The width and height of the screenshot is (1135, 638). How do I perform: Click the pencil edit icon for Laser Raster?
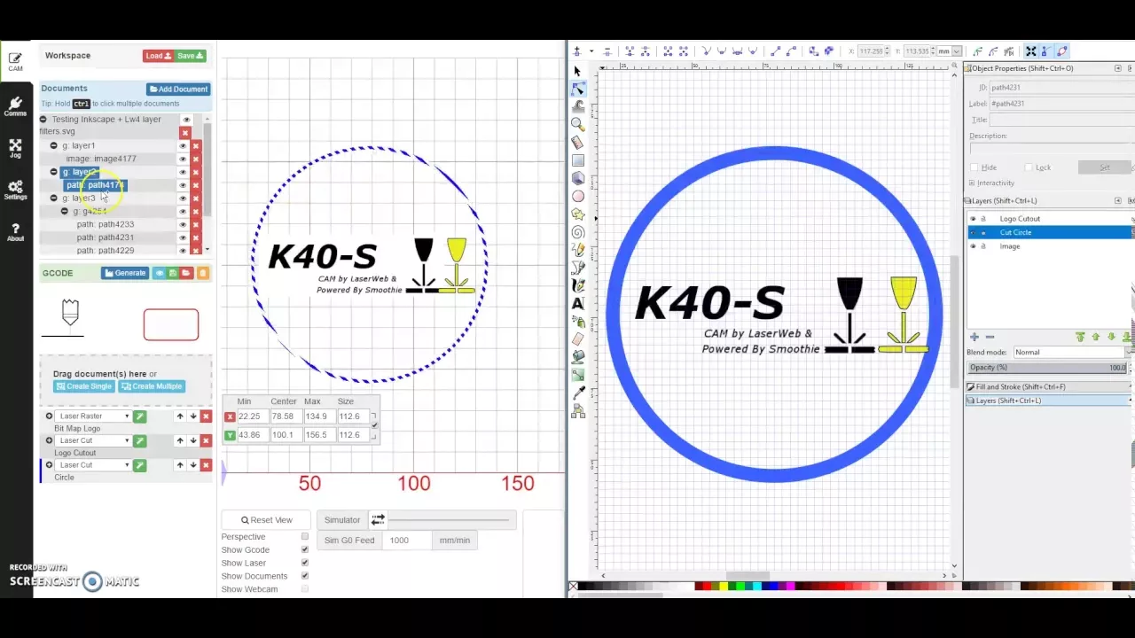[x=140, y=416]
